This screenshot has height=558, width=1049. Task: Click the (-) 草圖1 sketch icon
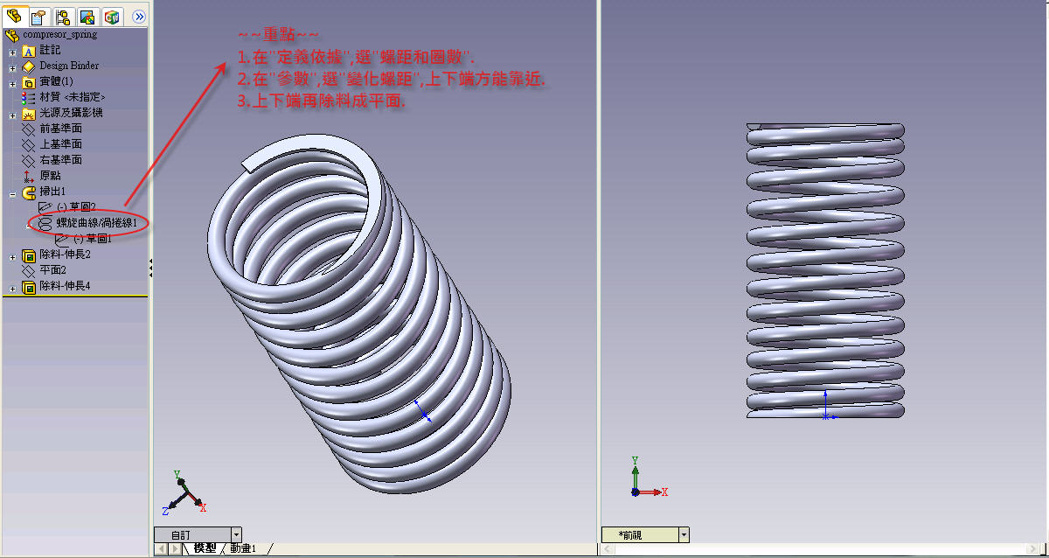pyautogui.click(x=62, y=240)
